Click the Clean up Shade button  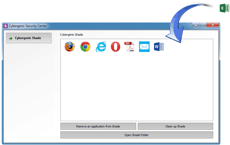pos(175,126)
